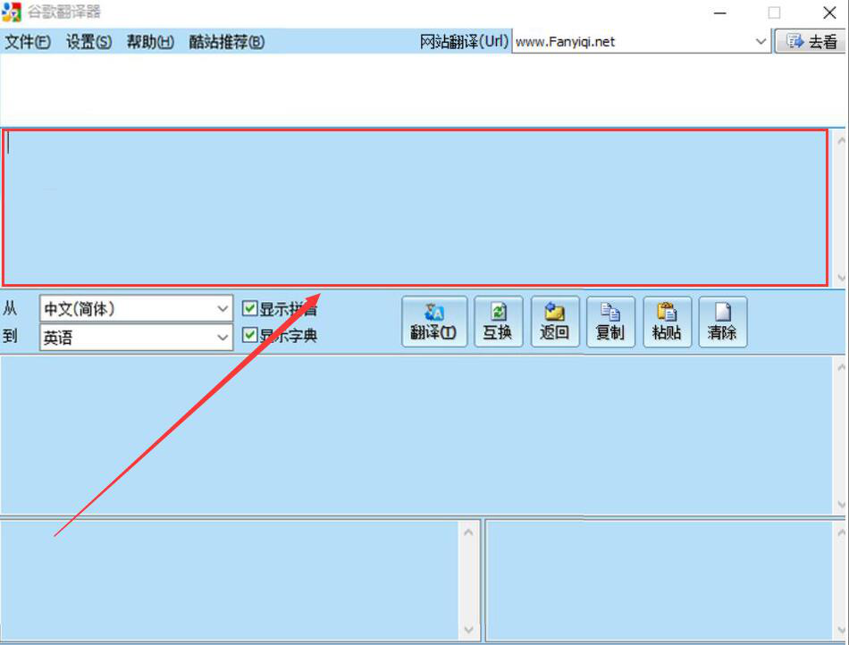Toggle the 显示拼音 checkbox
The image size is (849, 645).
click(249, 308)
